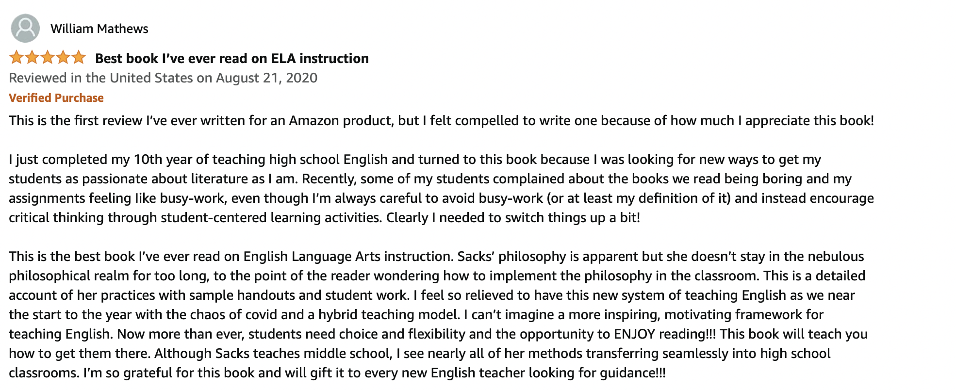Click the first rating star
Image resolution: width=956 pixels, height=390 pixels.
(x=16, y=58)
